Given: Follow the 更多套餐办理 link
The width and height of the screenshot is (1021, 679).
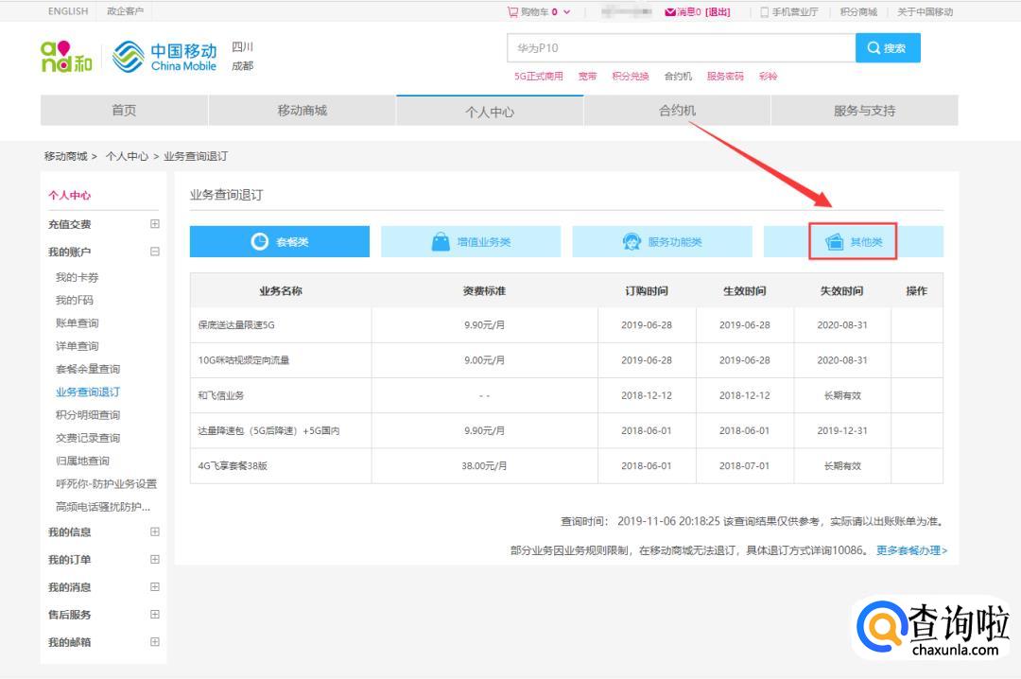Looking at the screenshot, I should [x=911, y=550].
